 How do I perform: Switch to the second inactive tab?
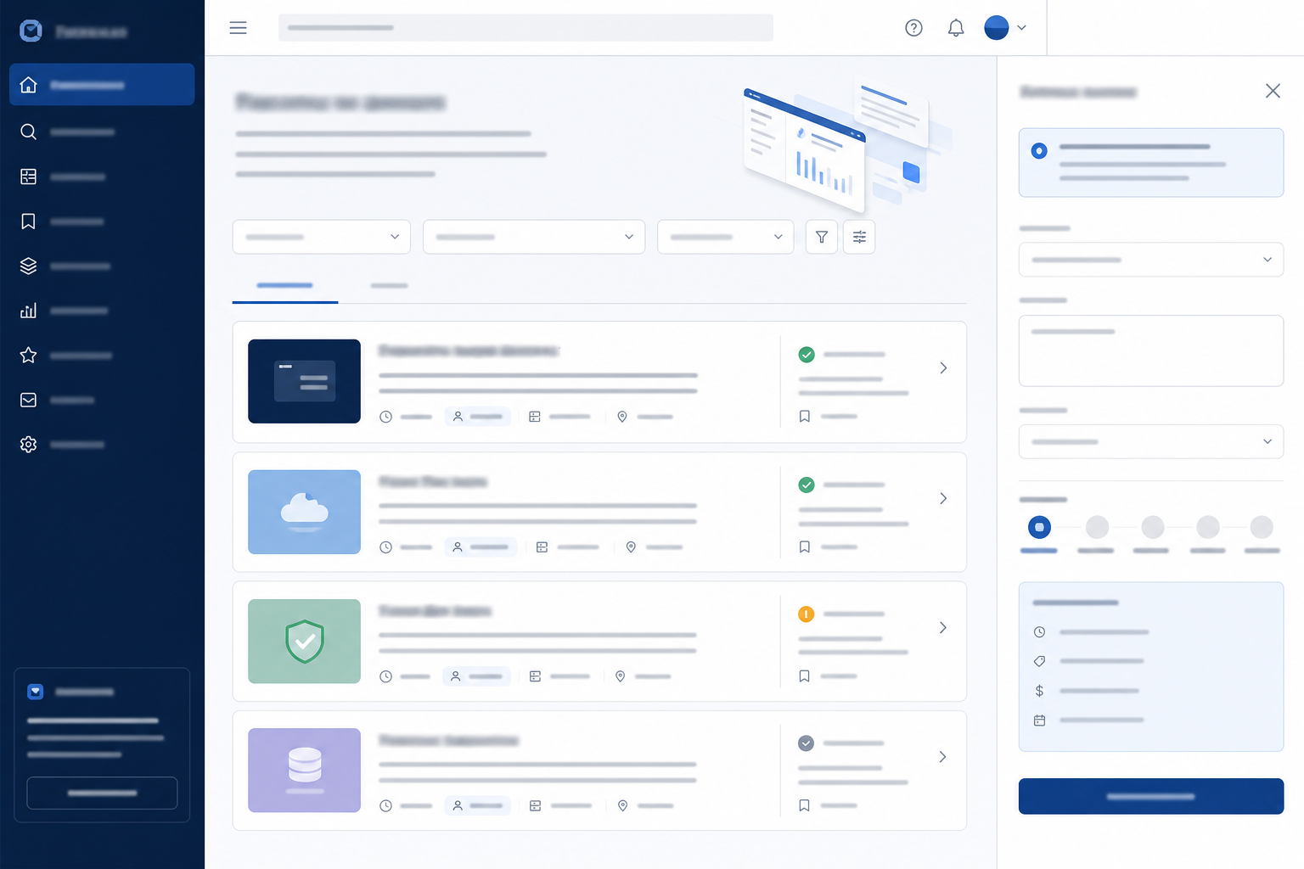click(x=390, y=286)
